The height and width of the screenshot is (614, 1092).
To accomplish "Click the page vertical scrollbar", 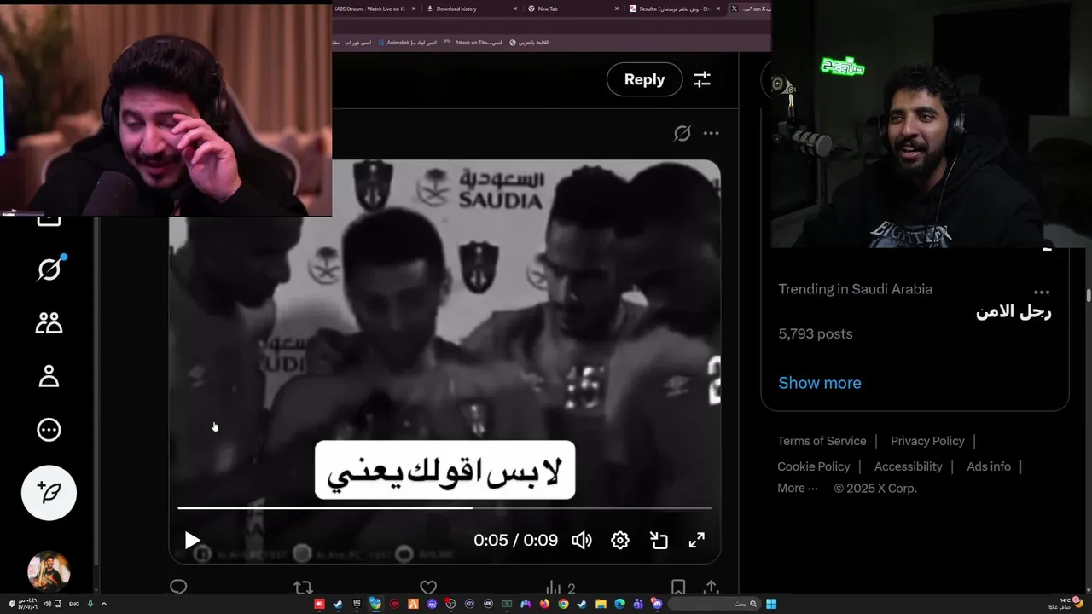I will click(1088, 296).
